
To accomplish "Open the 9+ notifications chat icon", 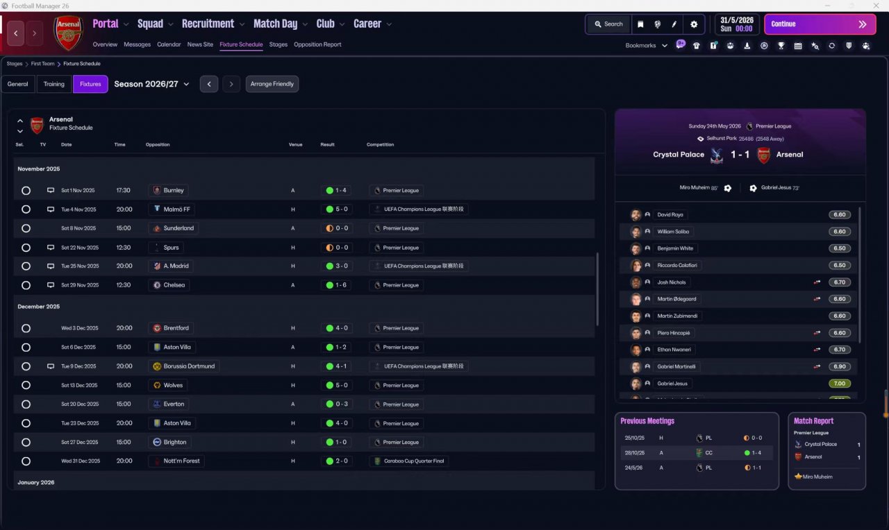I will 681,45.
